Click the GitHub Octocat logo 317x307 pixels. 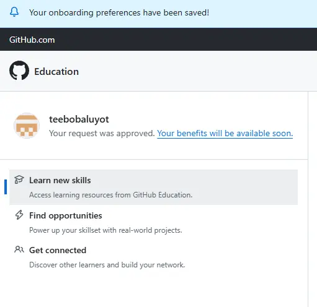click(x=19, y=71)
